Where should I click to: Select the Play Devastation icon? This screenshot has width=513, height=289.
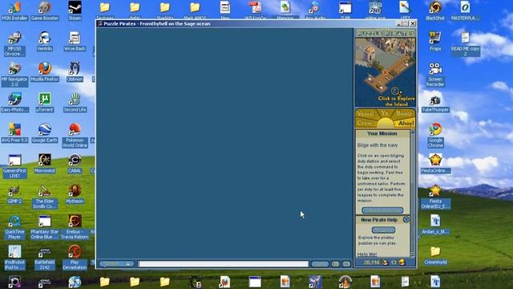point(75,258)
